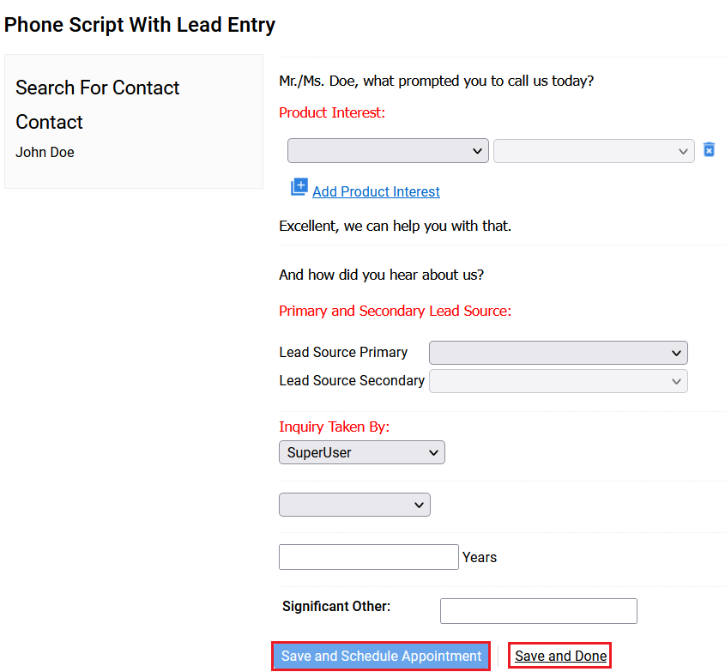Image resolution: width=725 pixels, height=672 pixels.
Task: Click the Significant Other label
Action: (336, 606)
